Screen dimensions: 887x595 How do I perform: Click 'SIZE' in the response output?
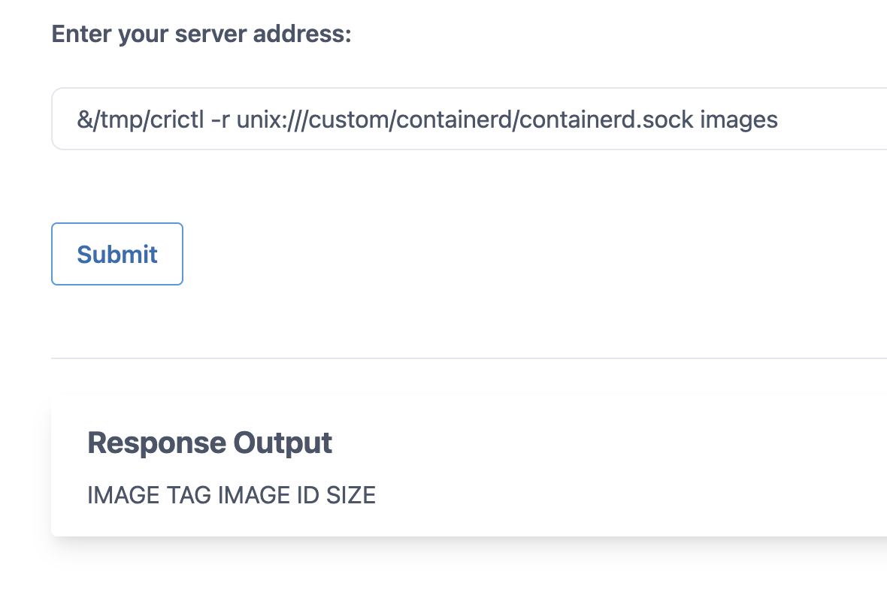pyautogui.click(x=351, y=495)
